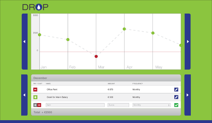Click the 2500 axis label
The height and width of the screenshot is (123, 212).
[x=35, y=33]
